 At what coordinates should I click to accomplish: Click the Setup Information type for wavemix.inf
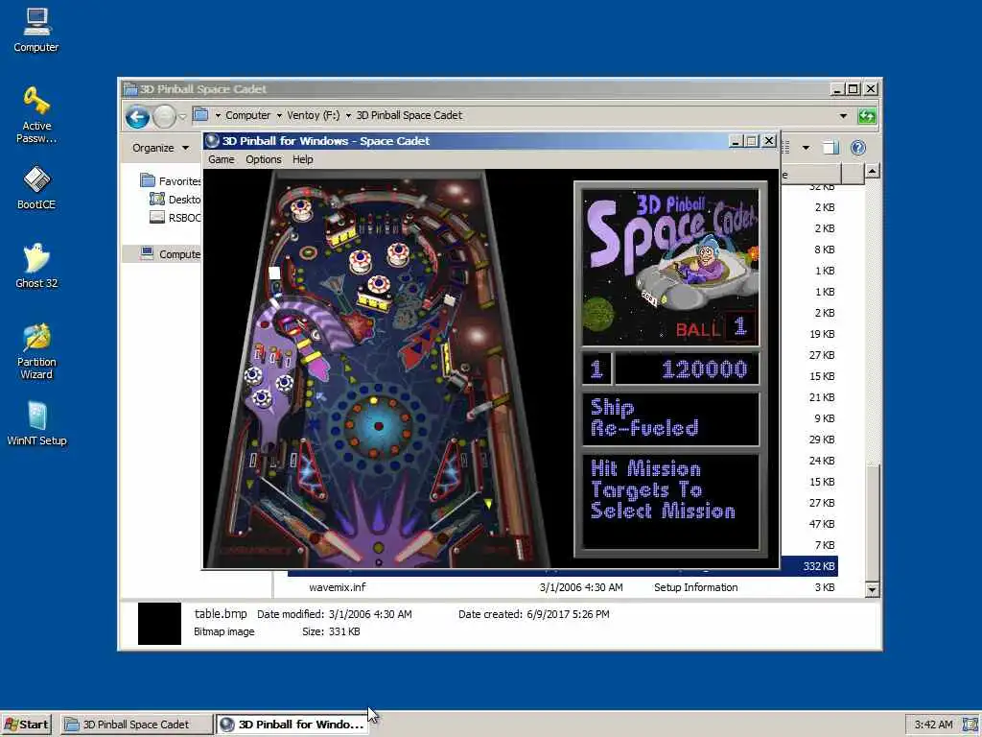click(696, 587)
